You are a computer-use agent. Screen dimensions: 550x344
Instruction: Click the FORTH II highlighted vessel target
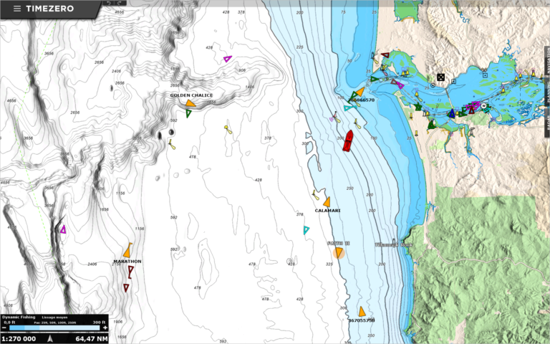[339, 252]
